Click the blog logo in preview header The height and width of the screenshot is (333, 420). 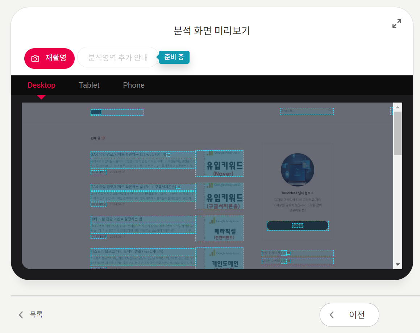point(96,112)
